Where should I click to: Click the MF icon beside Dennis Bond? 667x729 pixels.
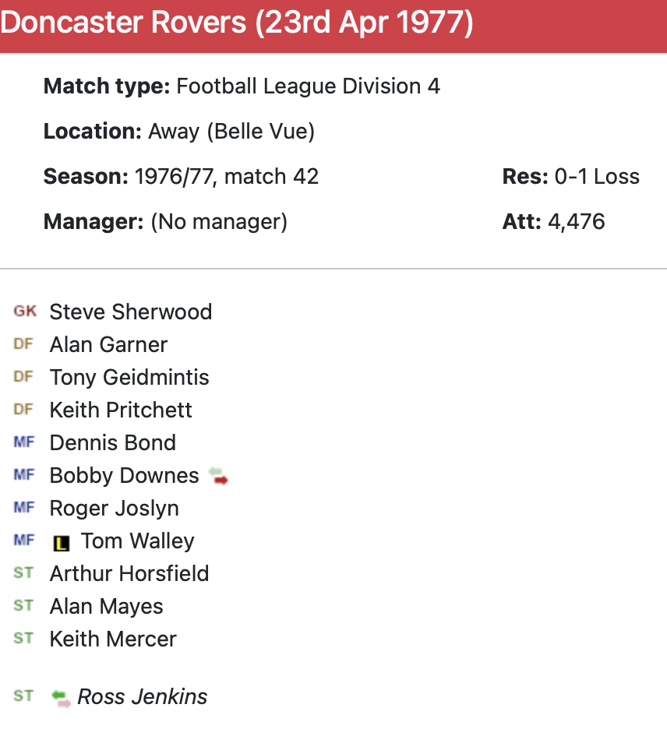pyautogui.click(x=24, y=442)
